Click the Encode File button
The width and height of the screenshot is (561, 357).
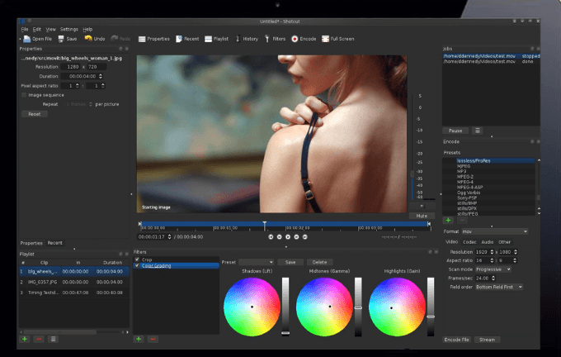point(457,339)
